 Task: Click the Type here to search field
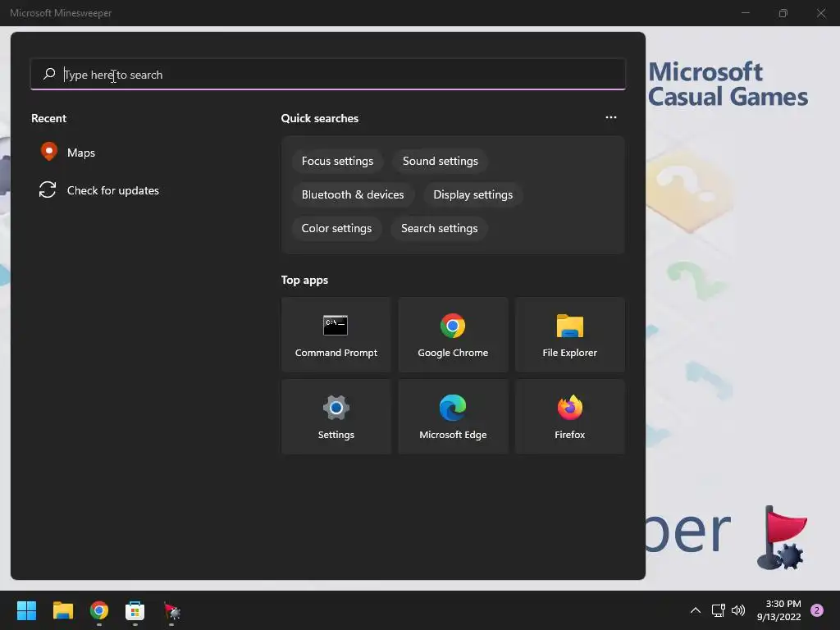click(328, 74)
